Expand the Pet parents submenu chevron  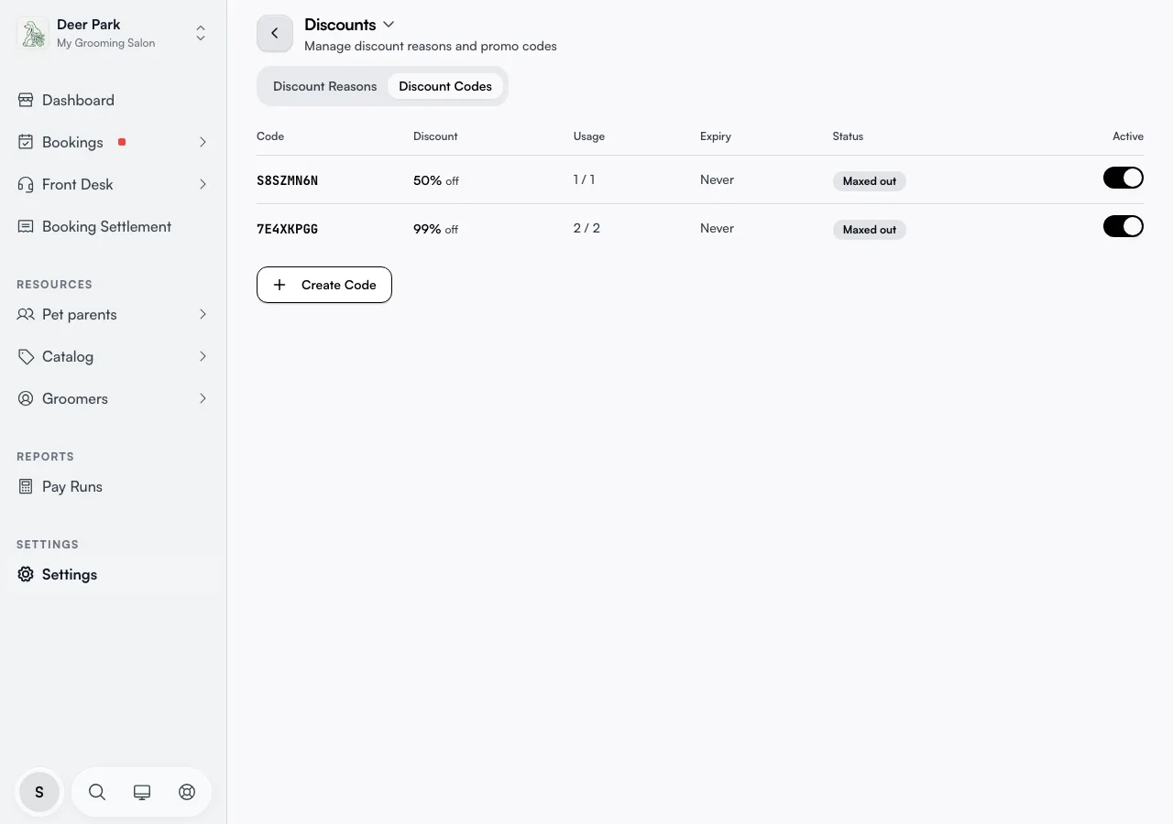click(x=203, y=314)
